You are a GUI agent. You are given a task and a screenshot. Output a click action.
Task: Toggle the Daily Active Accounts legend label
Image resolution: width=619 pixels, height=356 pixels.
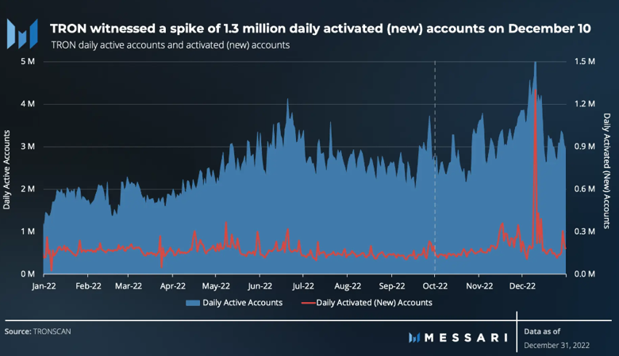point(242,303)
